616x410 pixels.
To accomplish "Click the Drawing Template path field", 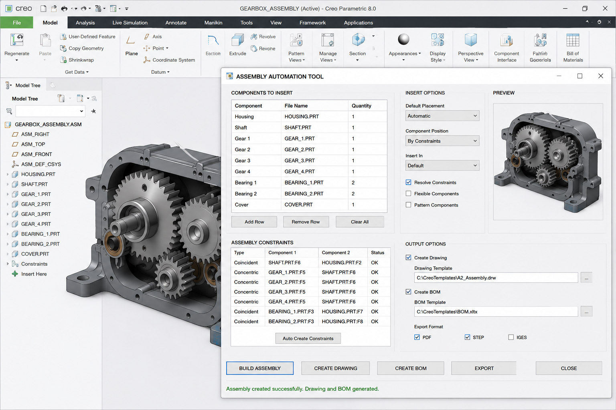I will 496,277.
